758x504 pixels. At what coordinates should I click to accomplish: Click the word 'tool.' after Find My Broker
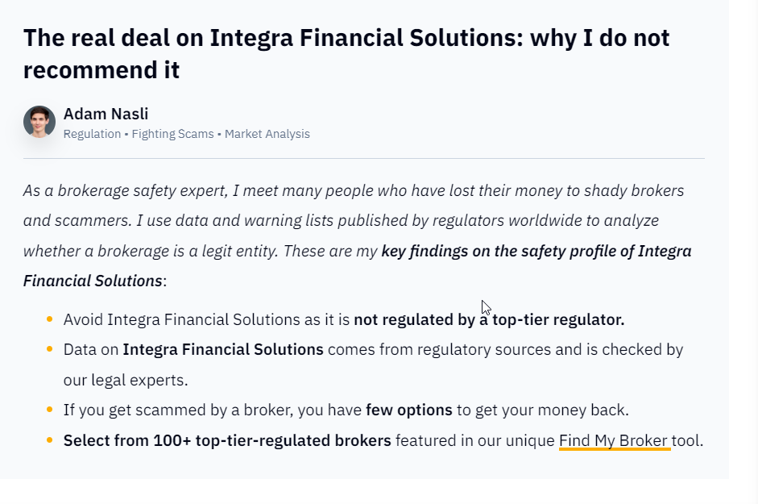687,440
